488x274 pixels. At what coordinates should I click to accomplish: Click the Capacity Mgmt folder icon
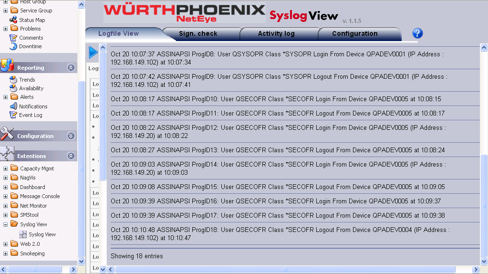tap(14, 168)
